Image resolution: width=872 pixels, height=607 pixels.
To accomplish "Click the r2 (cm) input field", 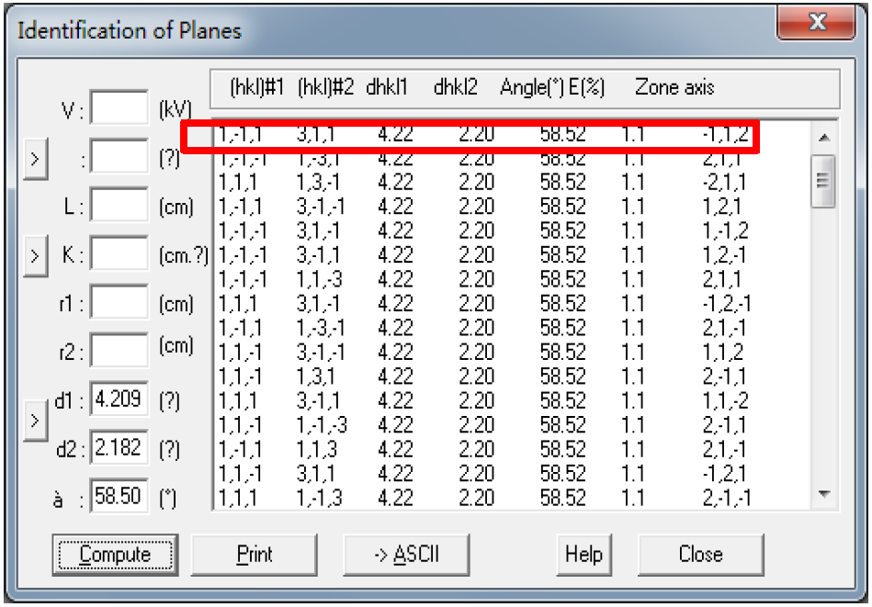I will pos(119,350).
